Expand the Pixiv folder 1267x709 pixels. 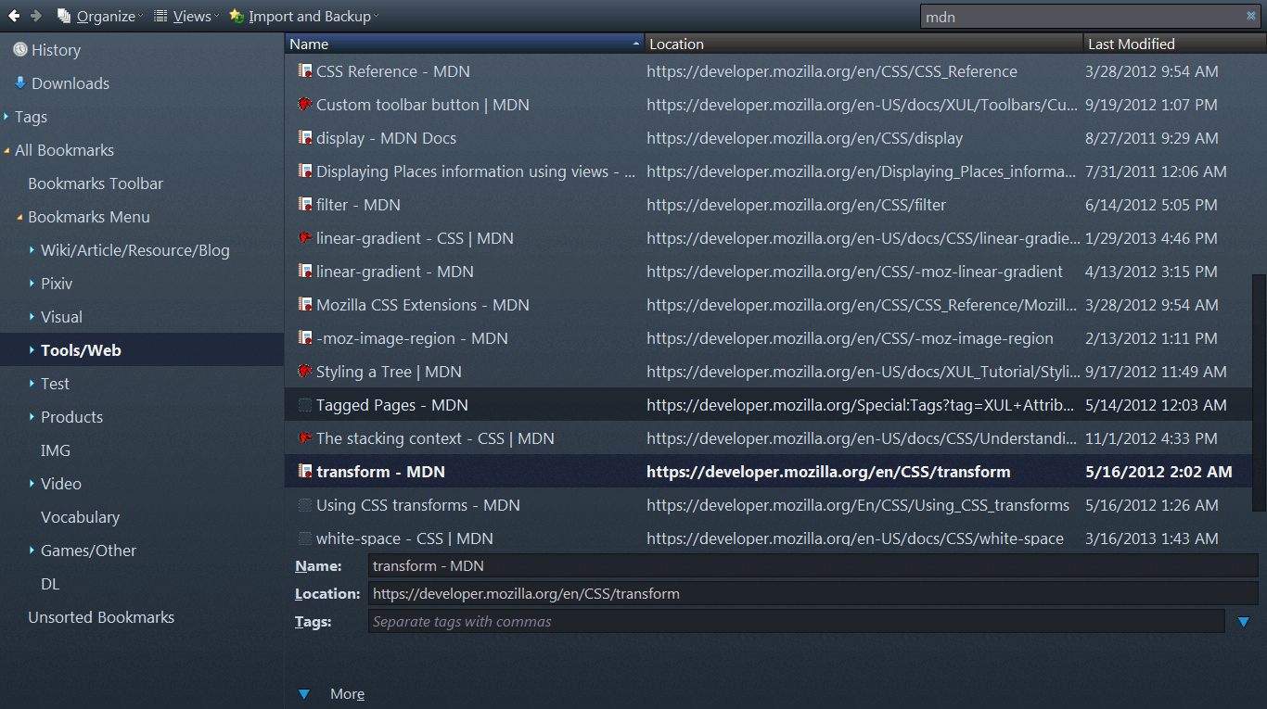(x=32, y=284)
